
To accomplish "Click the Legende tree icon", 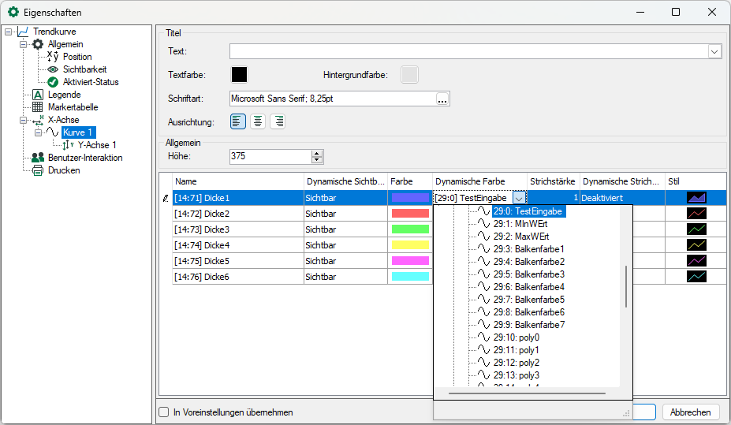I will click(37, 95).
